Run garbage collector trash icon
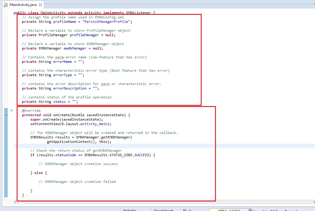This screenshot has width=315, height=211. 250,210
